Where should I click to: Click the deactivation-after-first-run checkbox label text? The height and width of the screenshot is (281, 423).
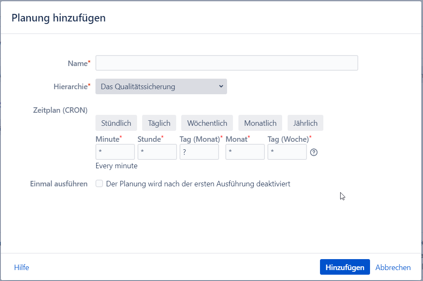[198, 184]
